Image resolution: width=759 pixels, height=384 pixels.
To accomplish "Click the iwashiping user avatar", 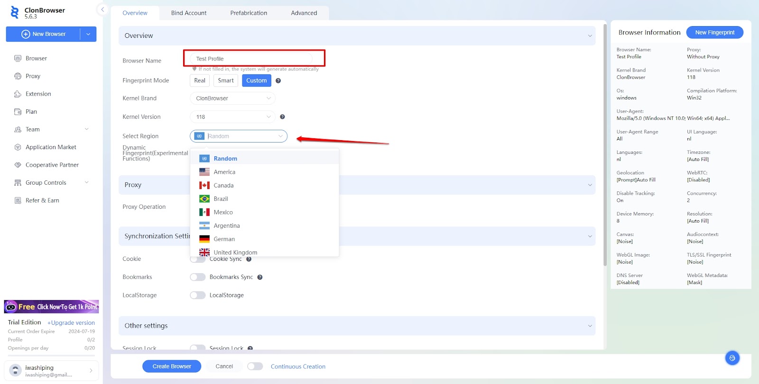I will (x=15, y=370).
